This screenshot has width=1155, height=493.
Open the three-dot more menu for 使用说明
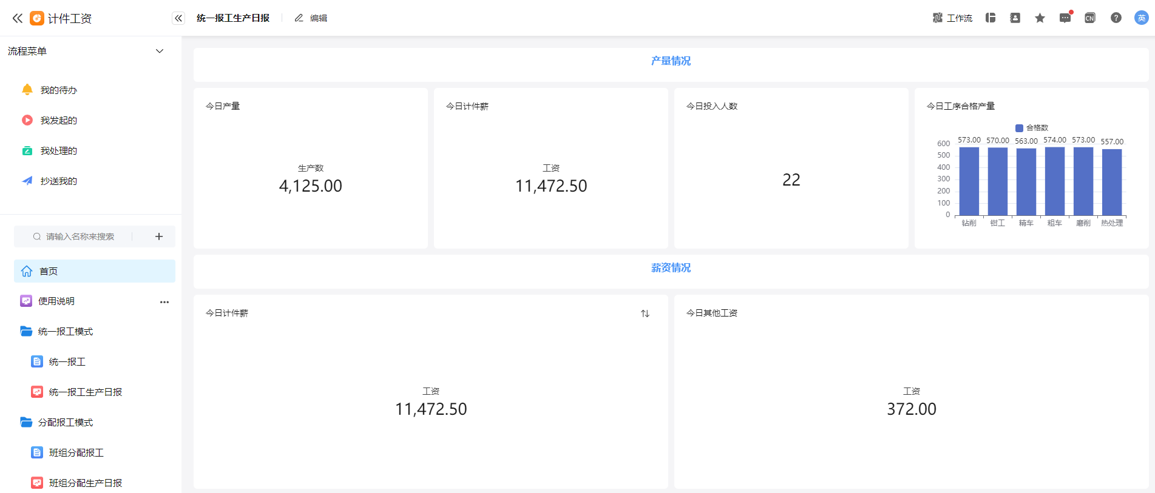coord(164,302)
